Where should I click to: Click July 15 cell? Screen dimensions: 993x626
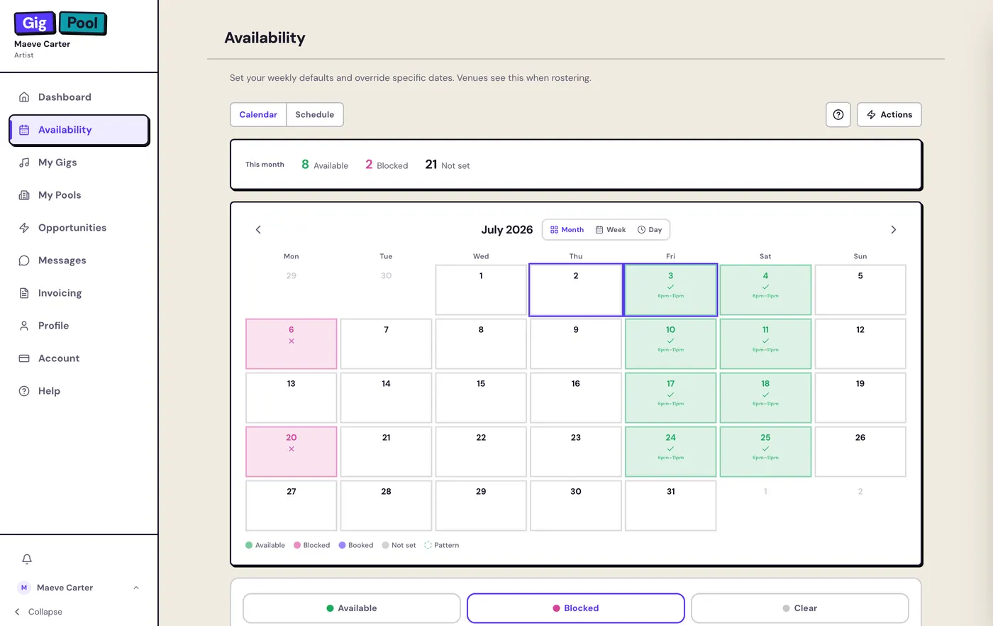pyautogui.click(x=481, y=397)
